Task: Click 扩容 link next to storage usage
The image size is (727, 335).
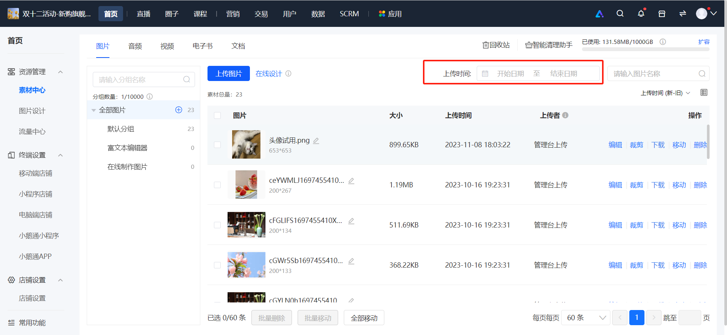Action: [704, 42]
